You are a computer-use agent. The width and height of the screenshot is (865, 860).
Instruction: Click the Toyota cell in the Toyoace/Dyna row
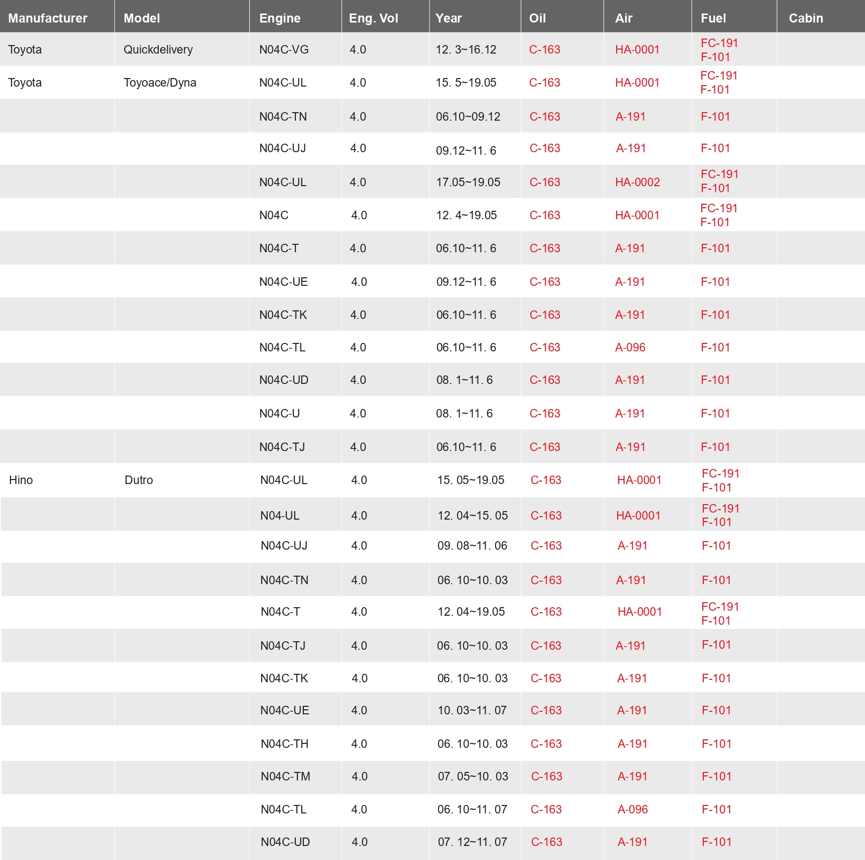pos(25,83)
